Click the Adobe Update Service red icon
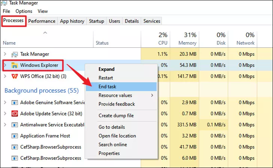The image size is (273, 168). 15,113
